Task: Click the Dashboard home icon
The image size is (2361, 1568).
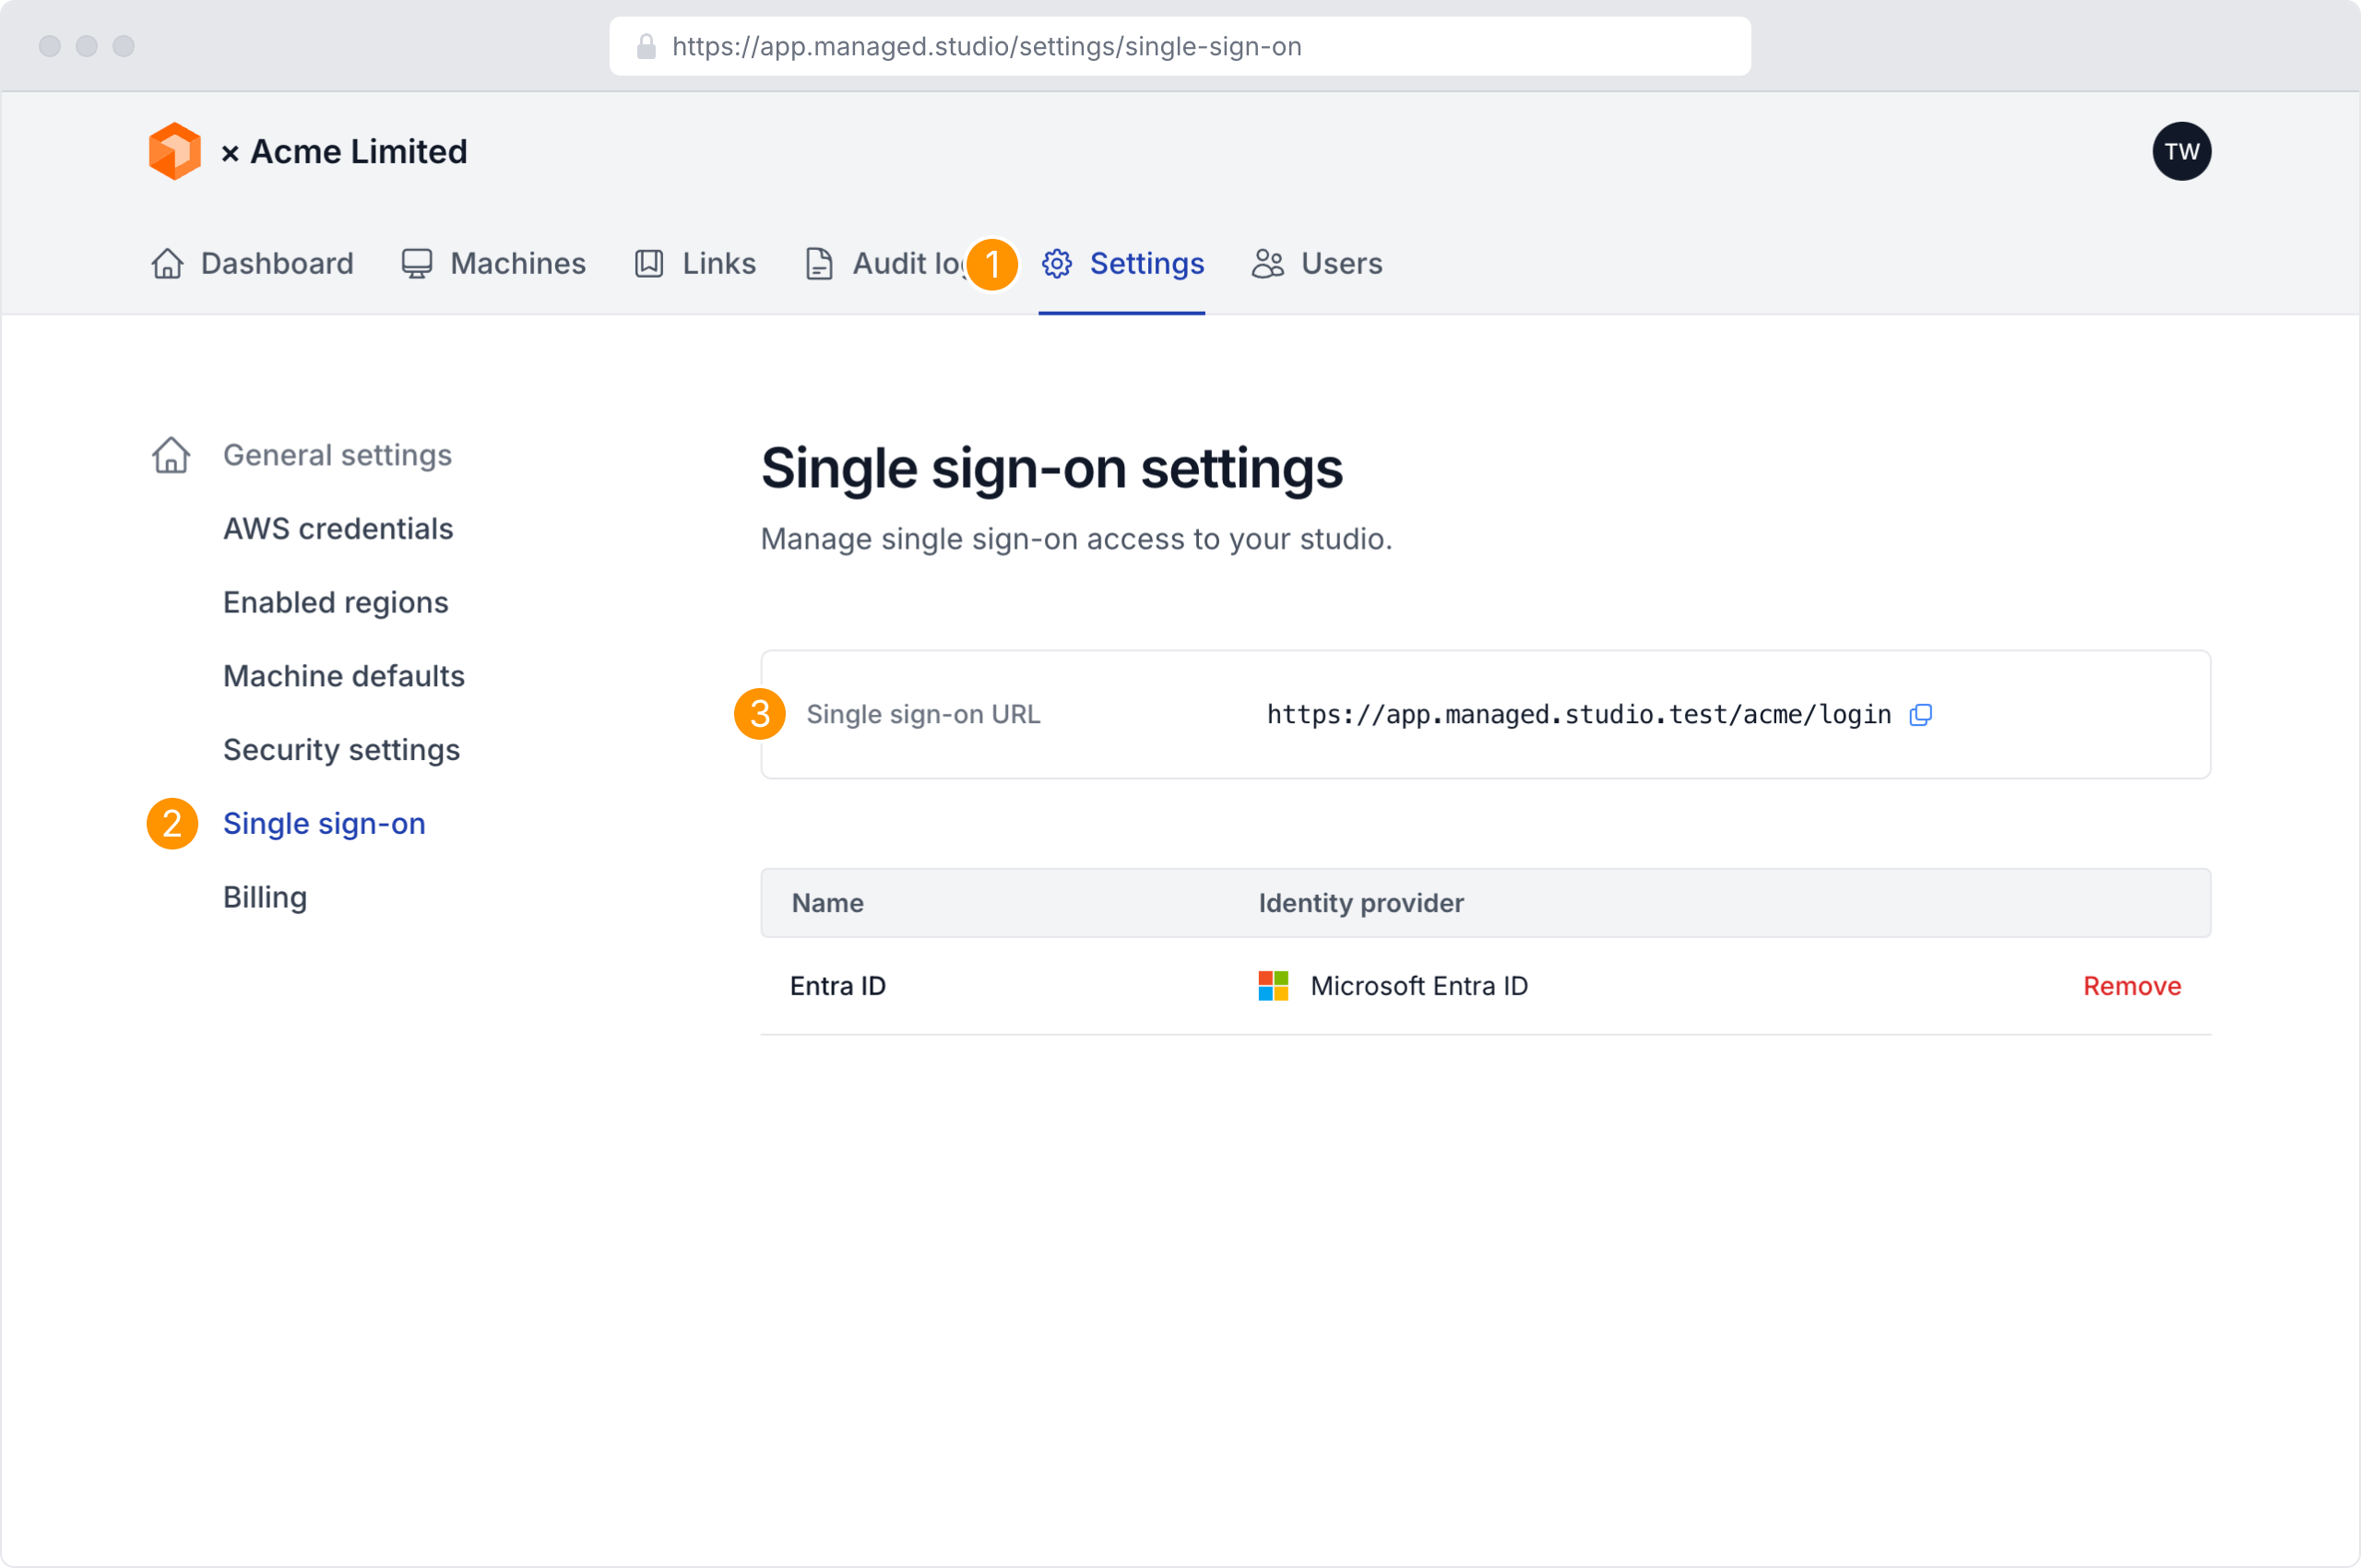Action: [167, 264]
